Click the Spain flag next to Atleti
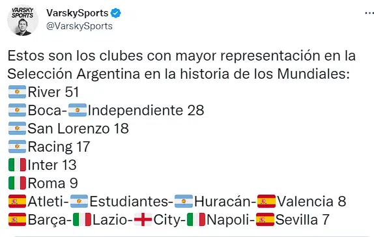The width and height of the screenshot is (374, 237). pos(17,201)
